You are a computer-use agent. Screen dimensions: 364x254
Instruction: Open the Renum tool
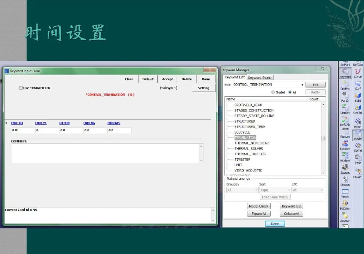345,134
